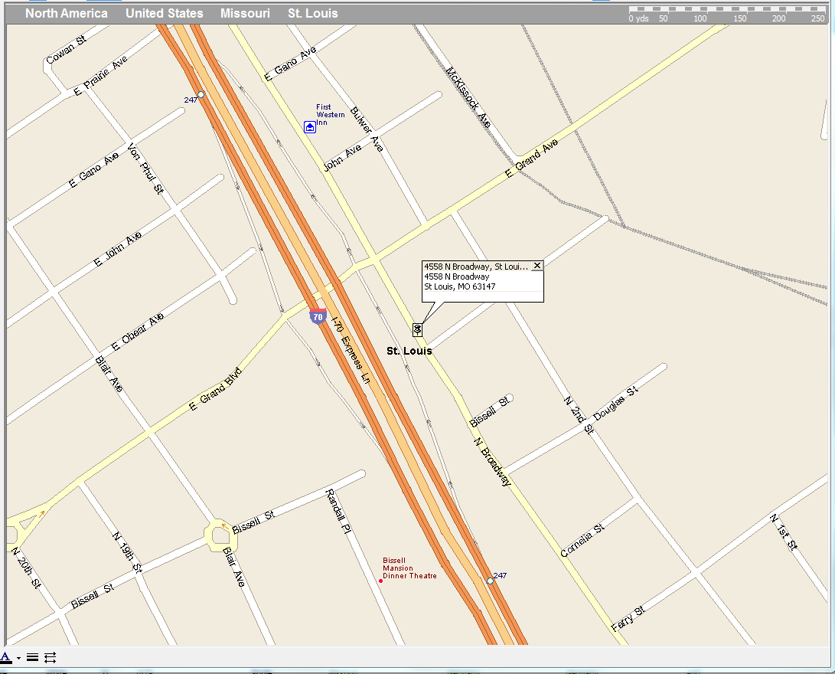Click the pushpin marker at 4558 N Broadway
Viewport: 835px width, 674px height.
tap(418, 330)
